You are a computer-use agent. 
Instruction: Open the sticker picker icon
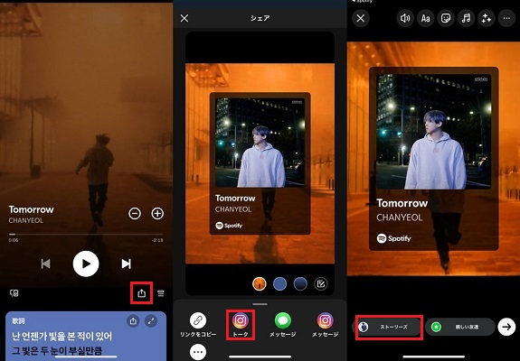pos(446,18)
